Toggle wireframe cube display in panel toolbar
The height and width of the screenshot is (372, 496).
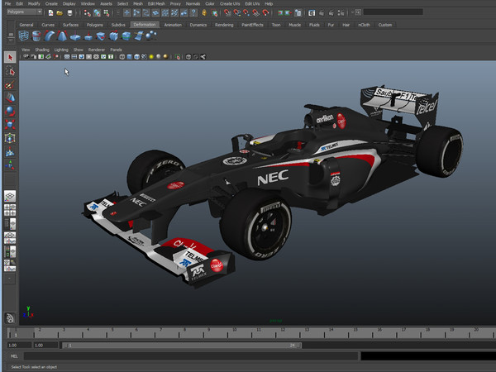pyautogui.click(x=122, y=57)
